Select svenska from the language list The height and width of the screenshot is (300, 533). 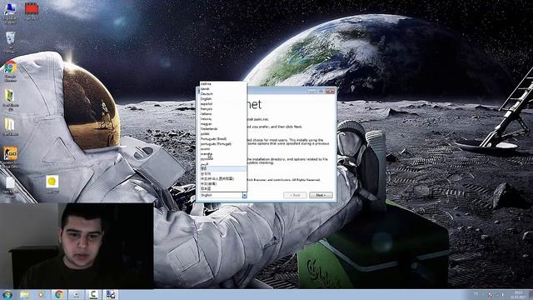(x=222, y=153)
